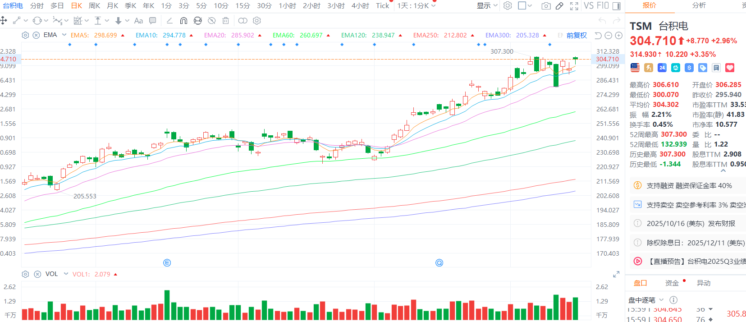Enable the magnet snap tool
This screenshot has width=746, height=322.
183,20
